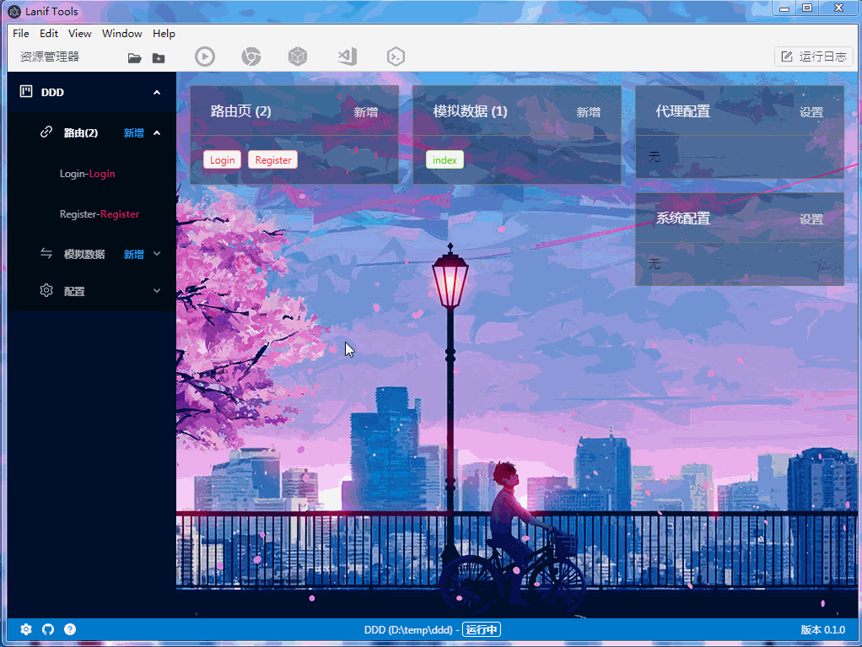Click the help question mark icon
Viewport: 862px width, 647px height.
(x=70, y=629)
